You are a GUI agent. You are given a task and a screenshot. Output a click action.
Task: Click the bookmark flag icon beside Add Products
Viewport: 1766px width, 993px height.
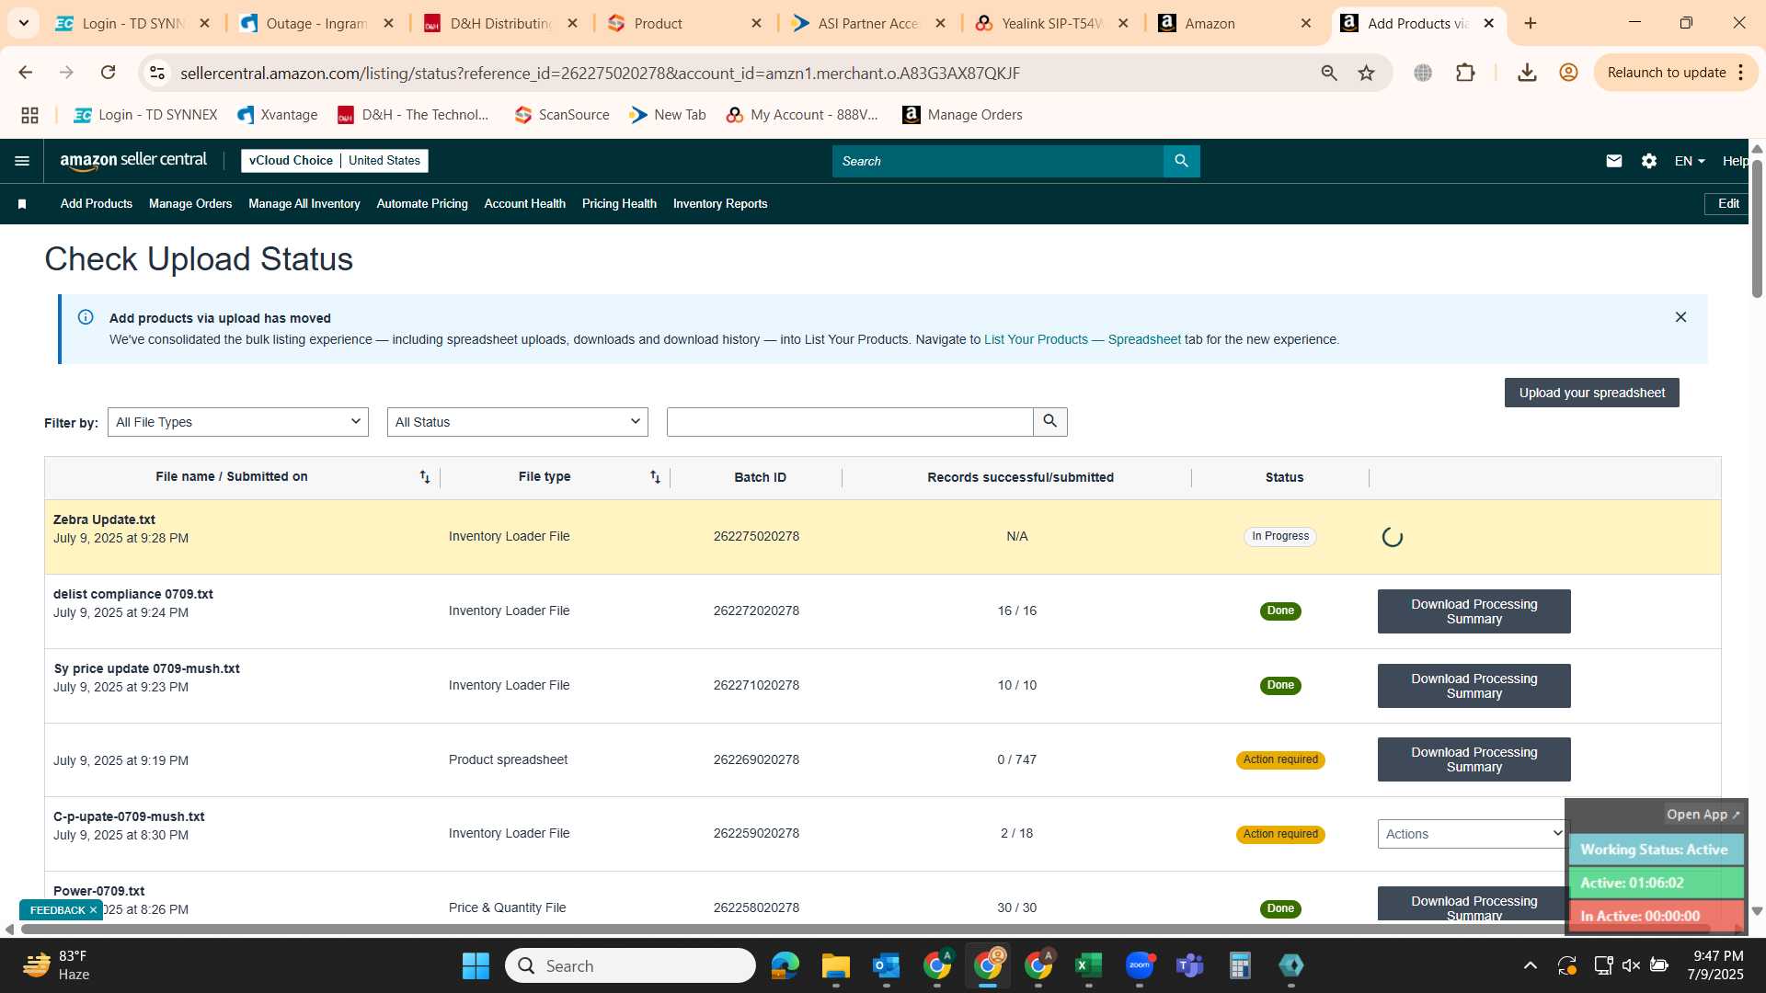[x=22, y=204]
